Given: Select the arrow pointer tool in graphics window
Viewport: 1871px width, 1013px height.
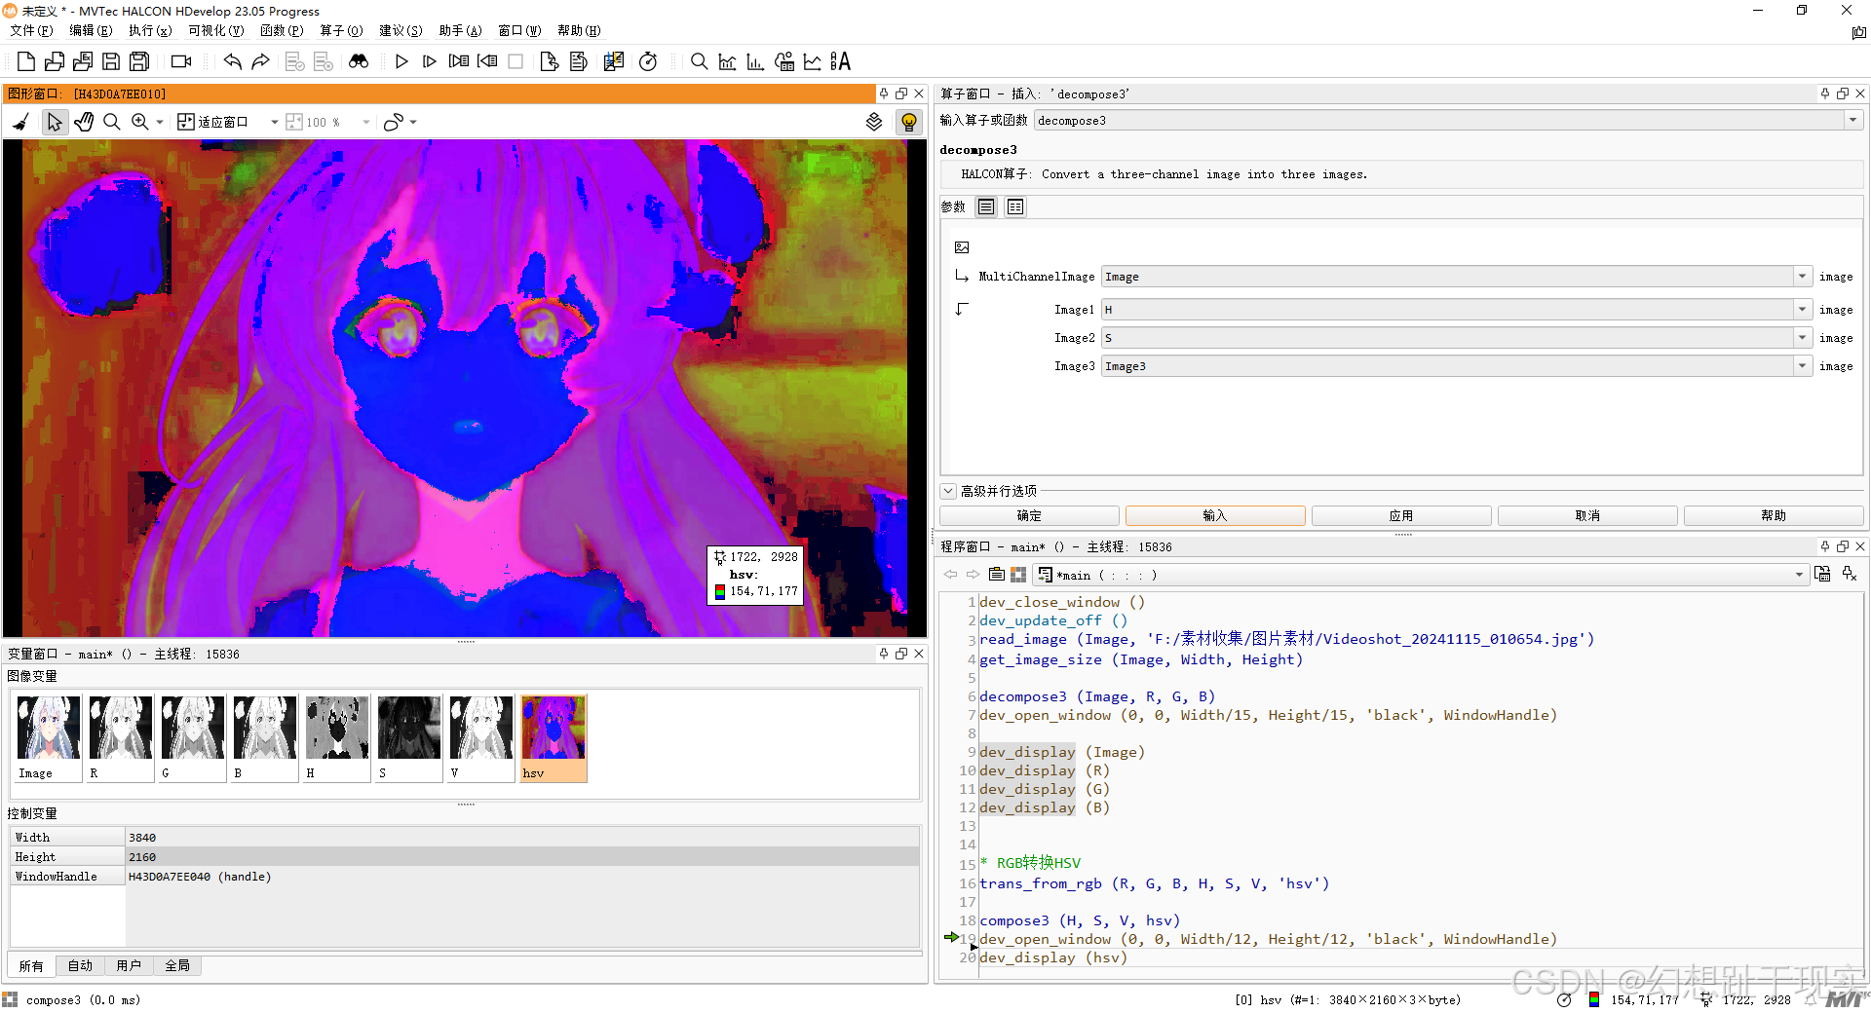Looking at the screenshot, I should coord(55,122).
